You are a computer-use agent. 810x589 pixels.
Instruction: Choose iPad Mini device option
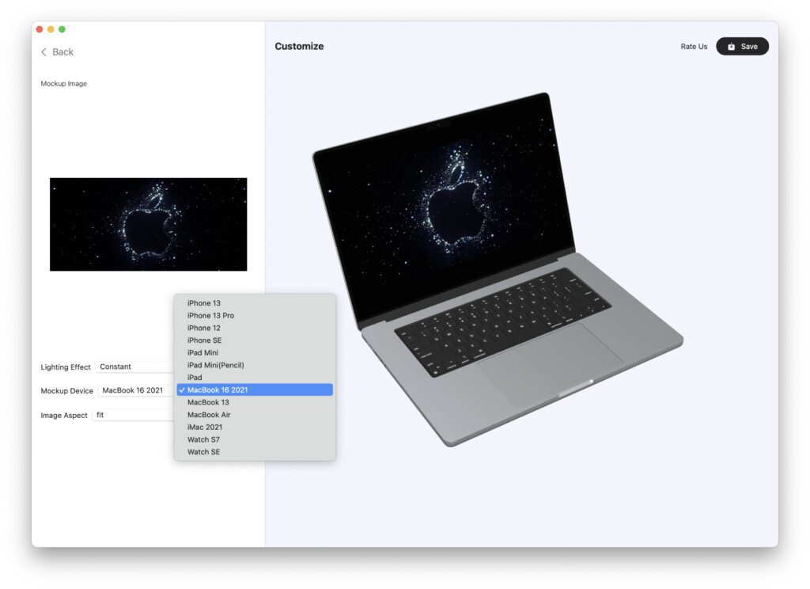click(203, 353)
